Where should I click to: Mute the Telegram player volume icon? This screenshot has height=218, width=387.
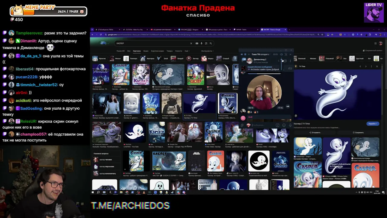tap(281, 54)
